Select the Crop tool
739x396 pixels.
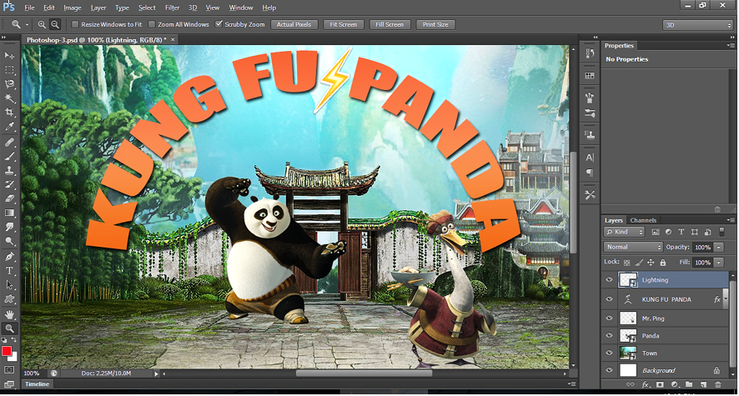coord(9,112)
